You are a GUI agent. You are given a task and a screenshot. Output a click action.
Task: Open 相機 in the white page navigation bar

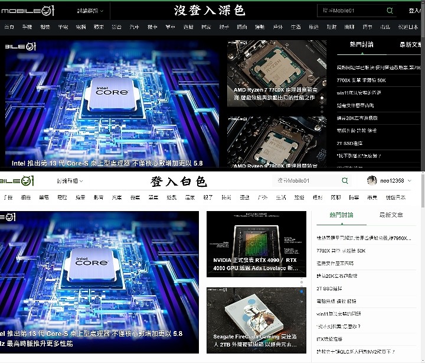[x=26, y=197]
